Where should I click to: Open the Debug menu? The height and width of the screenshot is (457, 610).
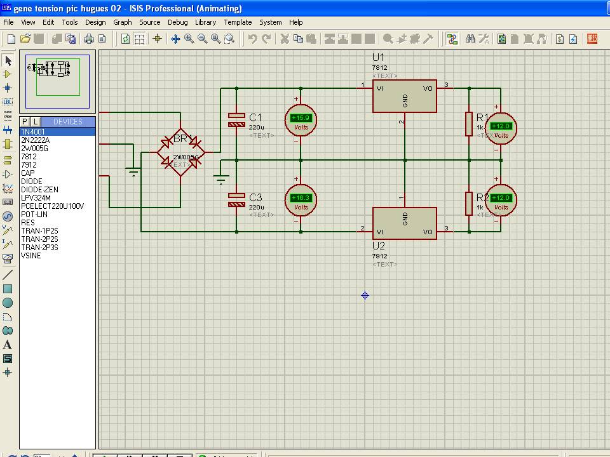click(x=177, y=22)
